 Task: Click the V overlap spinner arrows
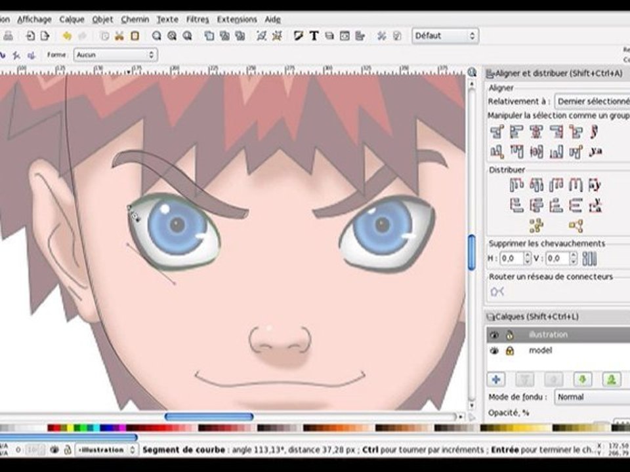[574, 258]
